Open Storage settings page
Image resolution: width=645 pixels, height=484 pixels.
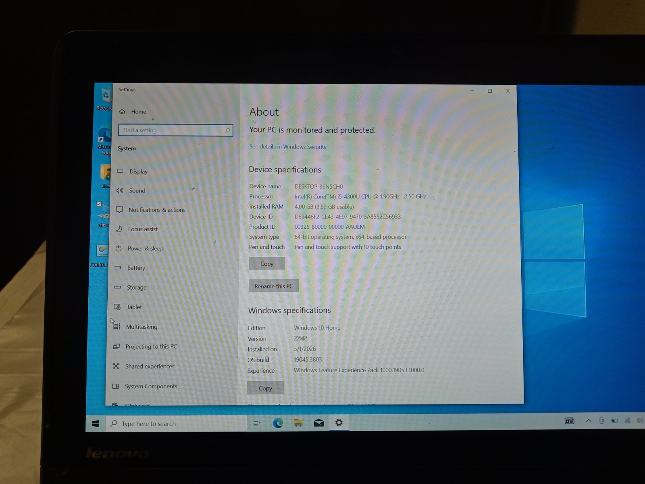click(x=137, y=288)
